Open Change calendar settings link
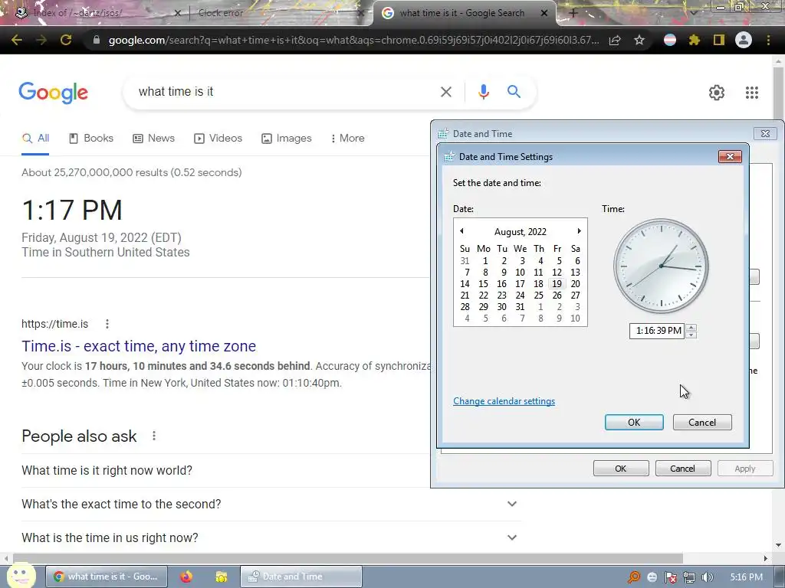Screen dimensions: 785x588 click(x=504, y=401)
